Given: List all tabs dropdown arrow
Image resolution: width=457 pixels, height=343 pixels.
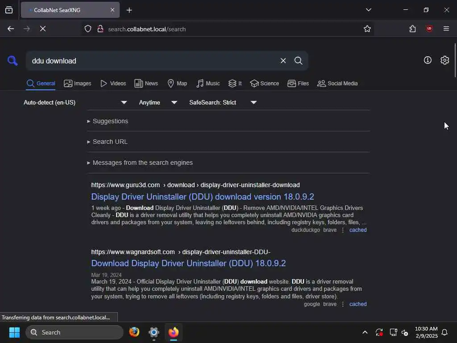Looking at the screenshot, I should tap(368, 10).
